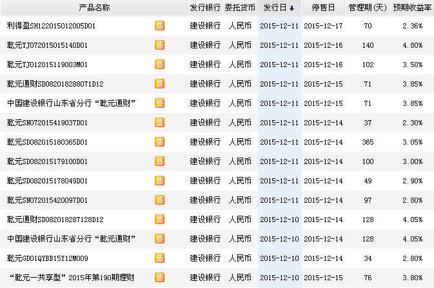Screen dimensions: 434x288
Task: Click the 4.80% yield value
Action: tap(413, 45)
